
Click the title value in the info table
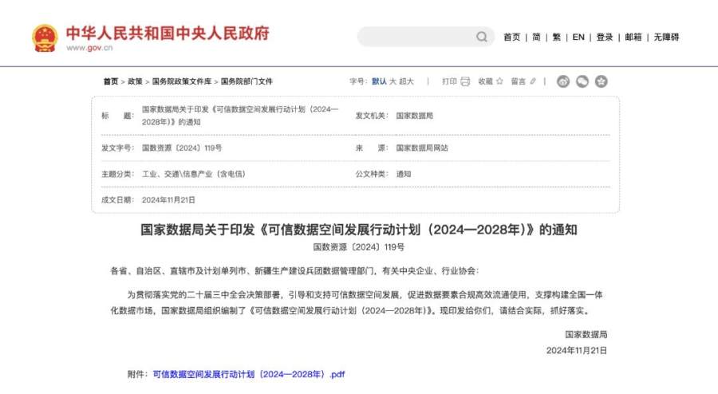click(240, 116)
